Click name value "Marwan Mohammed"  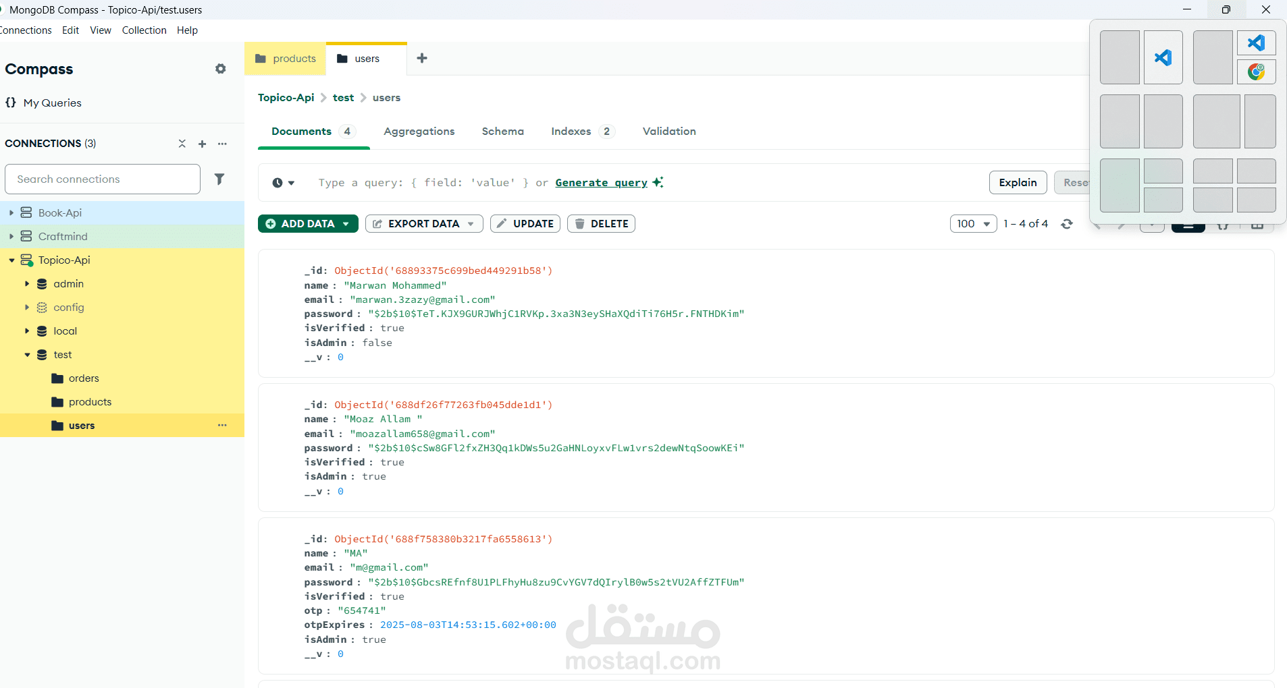coord(395,285)
